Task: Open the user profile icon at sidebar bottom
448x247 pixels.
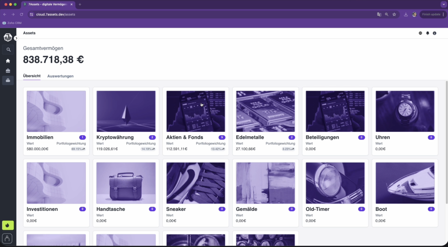Action: pyautogui.click(x=7, y=238)
